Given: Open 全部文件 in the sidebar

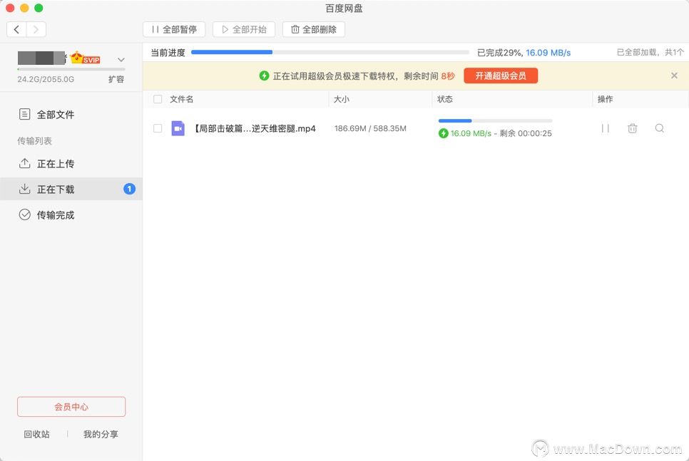Looking at the screenshot, I should [71, 115].
